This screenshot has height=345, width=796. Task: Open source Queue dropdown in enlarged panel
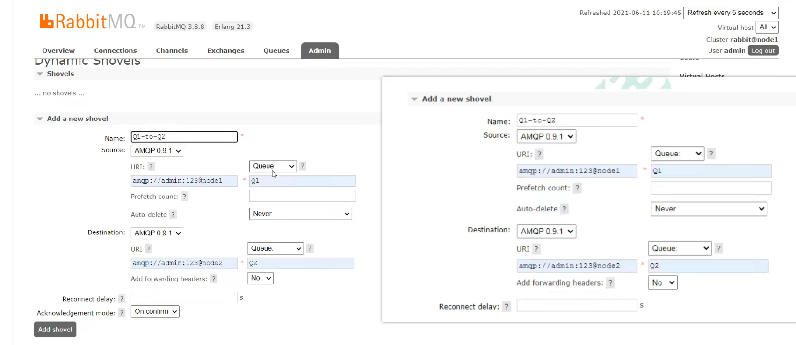coord(678,154)
